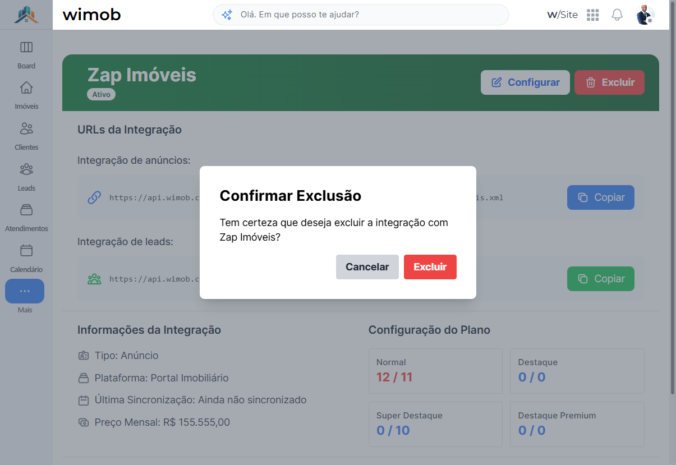
Task: Click the Confirmar Exclusão dialog title
Action: tap(290, 196)
